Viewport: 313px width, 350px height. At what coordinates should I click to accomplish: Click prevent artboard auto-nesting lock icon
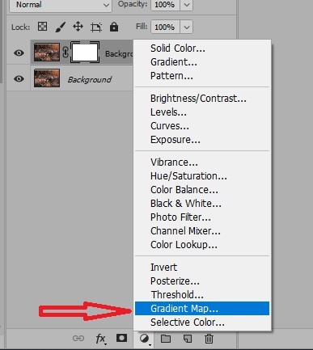click(x=96, y=27)
